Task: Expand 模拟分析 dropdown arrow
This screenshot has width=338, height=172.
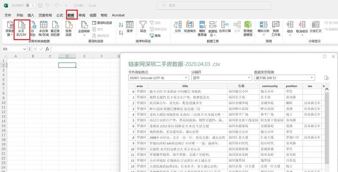Action: [x=264, y=35]
